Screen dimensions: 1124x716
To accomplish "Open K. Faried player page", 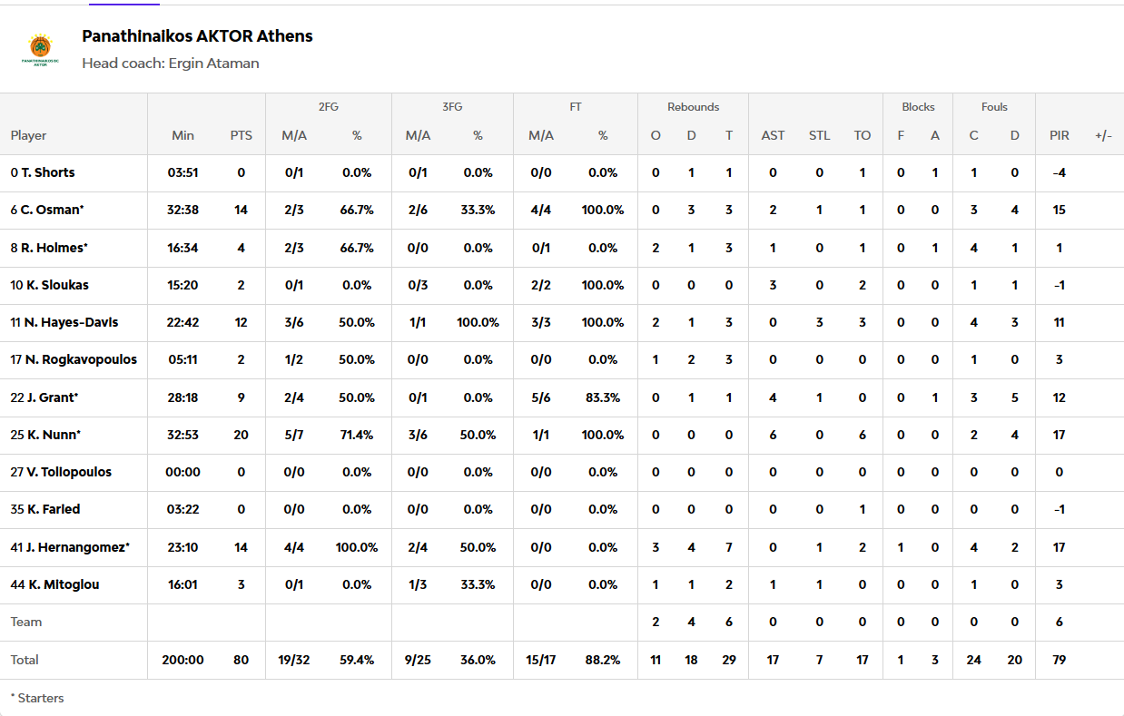I will [x=53, y=509].
